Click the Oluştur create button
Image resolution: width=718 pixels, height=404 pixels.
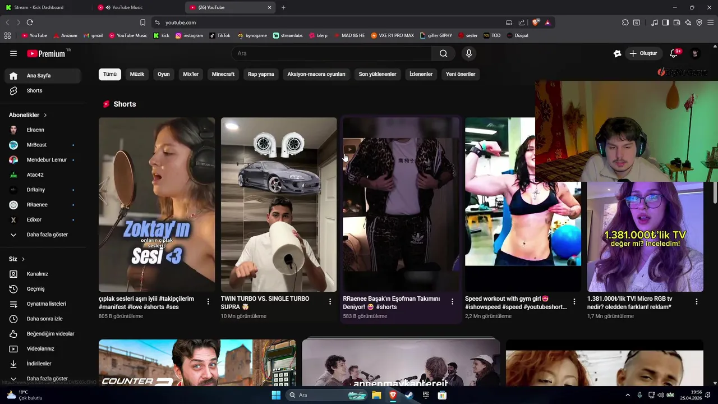click(643, 53)
